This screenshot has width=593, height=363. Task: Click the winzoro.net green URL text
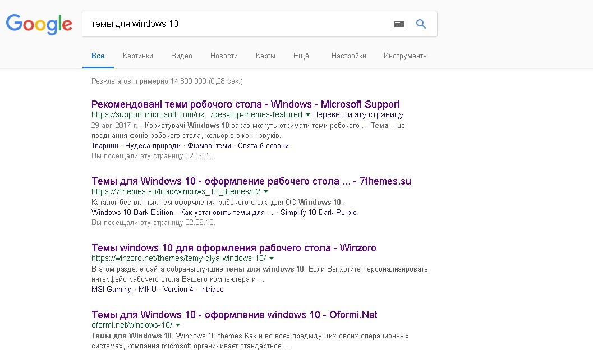[x=178, y=258]
